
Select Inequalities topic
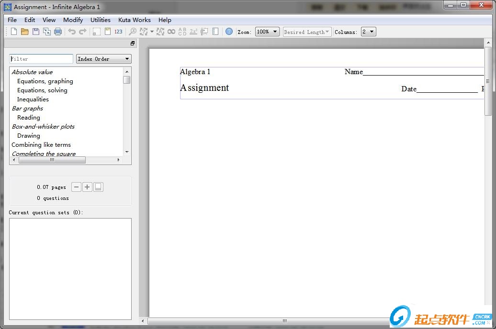[33, 99]
